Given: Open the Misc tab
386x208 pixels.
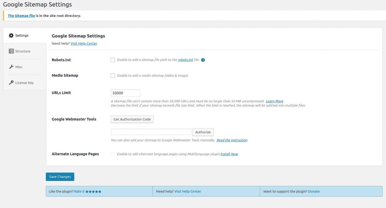Looking at the screenshot, I should coord(19,67).
